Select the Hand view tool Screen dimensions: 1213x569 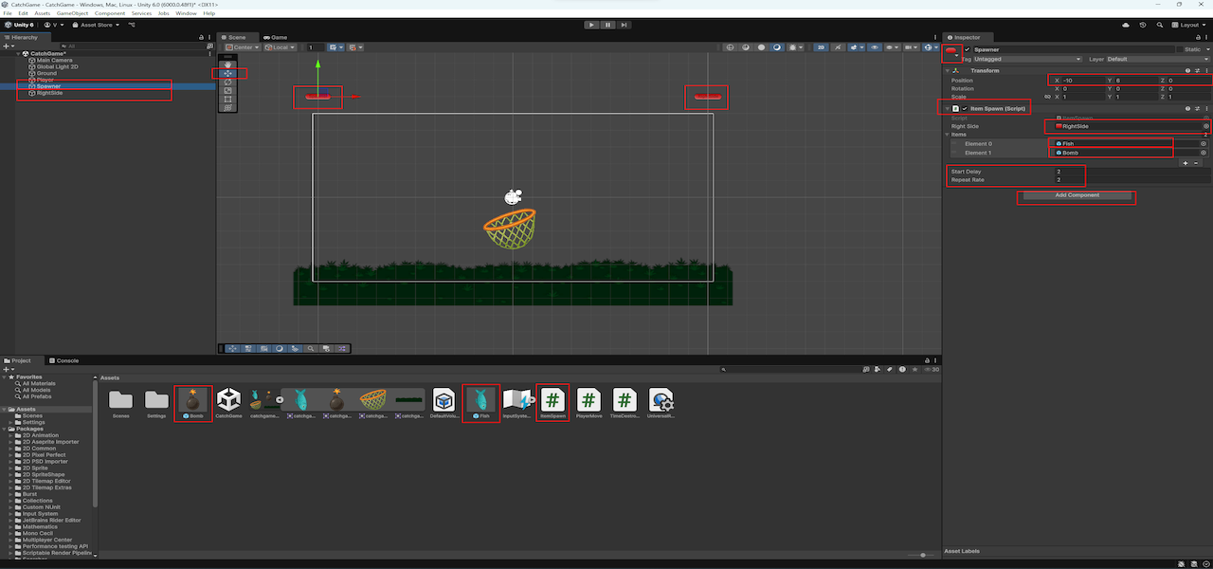227,64
